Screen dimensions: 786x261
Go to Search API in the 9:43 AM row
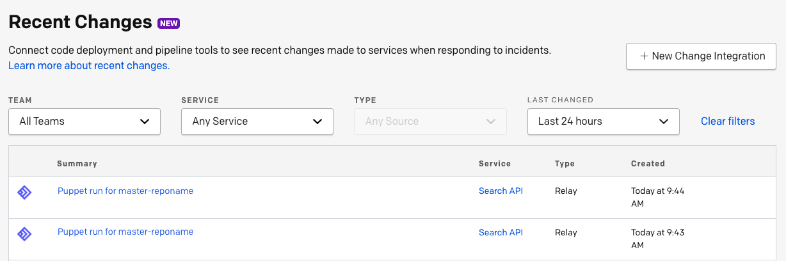[501, 232]
